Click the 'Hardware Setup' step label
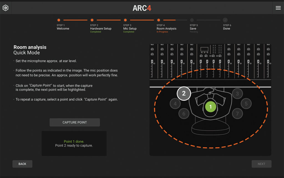The width and height of the screenshot is (284, 178). coord(101,29)
